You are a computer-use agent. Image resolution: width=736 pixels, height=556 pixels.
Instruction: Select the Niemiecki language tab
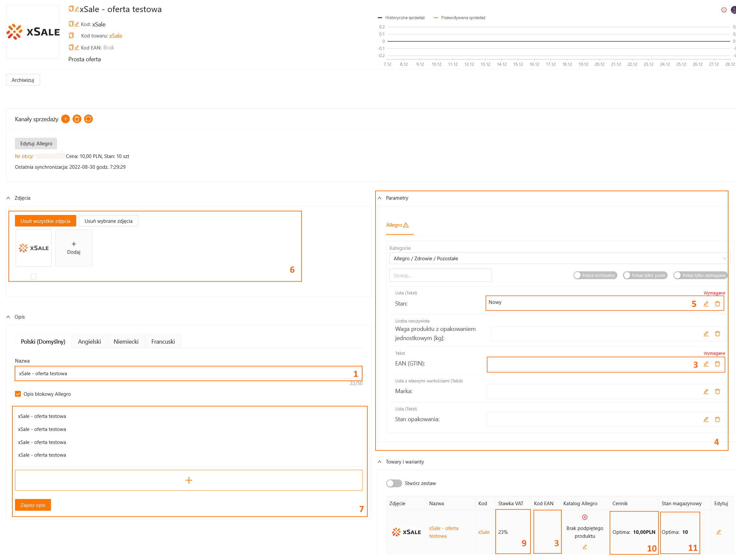click(126, 342)
